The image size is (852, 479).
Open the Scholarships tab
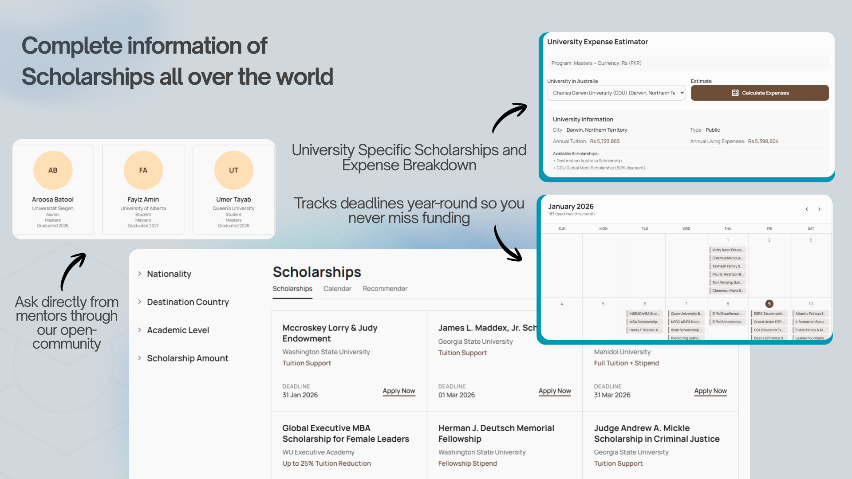pyautogui.click(x=292, y=289)
